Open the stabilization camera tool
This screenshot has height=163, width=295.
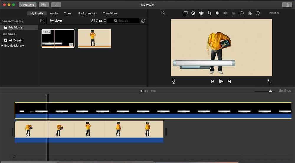click(x=217, y=13)
